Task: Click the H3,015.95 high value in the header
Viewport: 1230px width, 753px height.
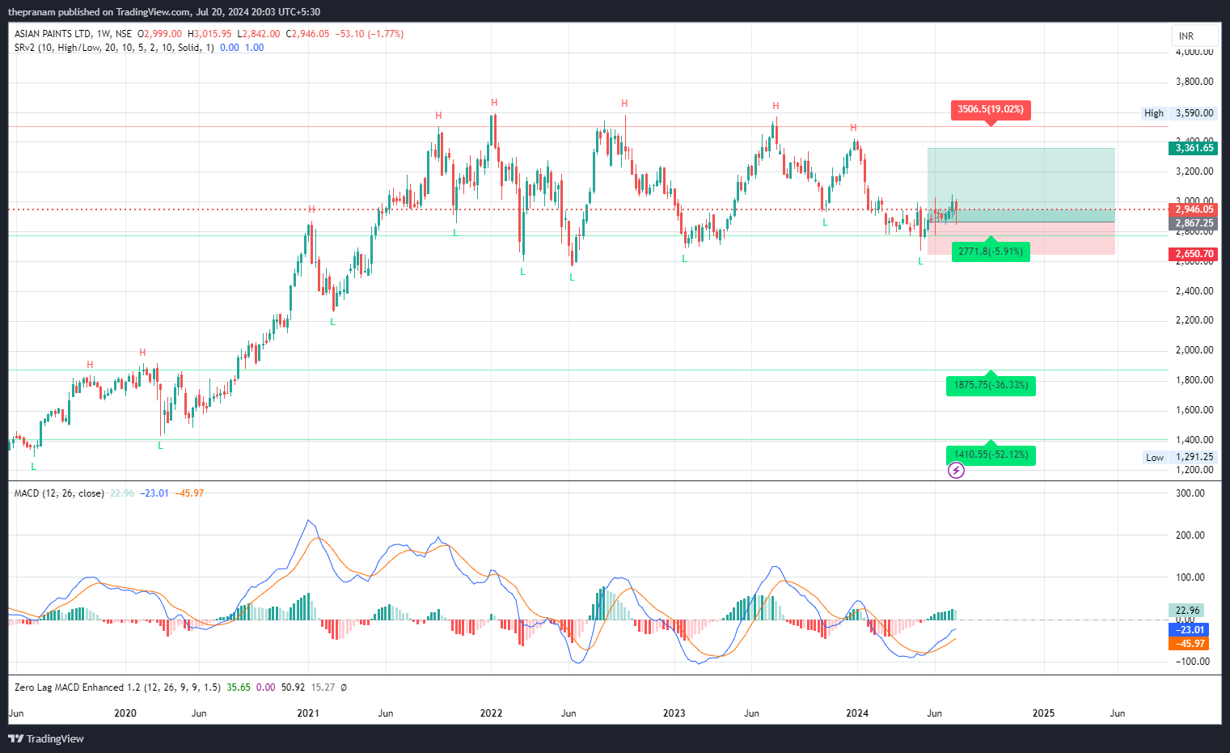Action: (209, 34)
